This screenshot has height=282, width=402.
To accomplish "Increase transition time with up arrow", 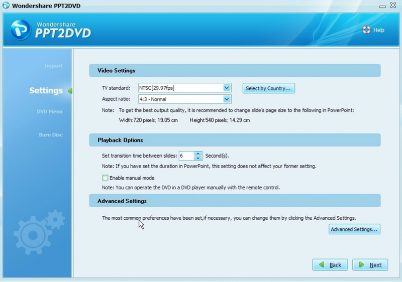I will pos(198,154).
